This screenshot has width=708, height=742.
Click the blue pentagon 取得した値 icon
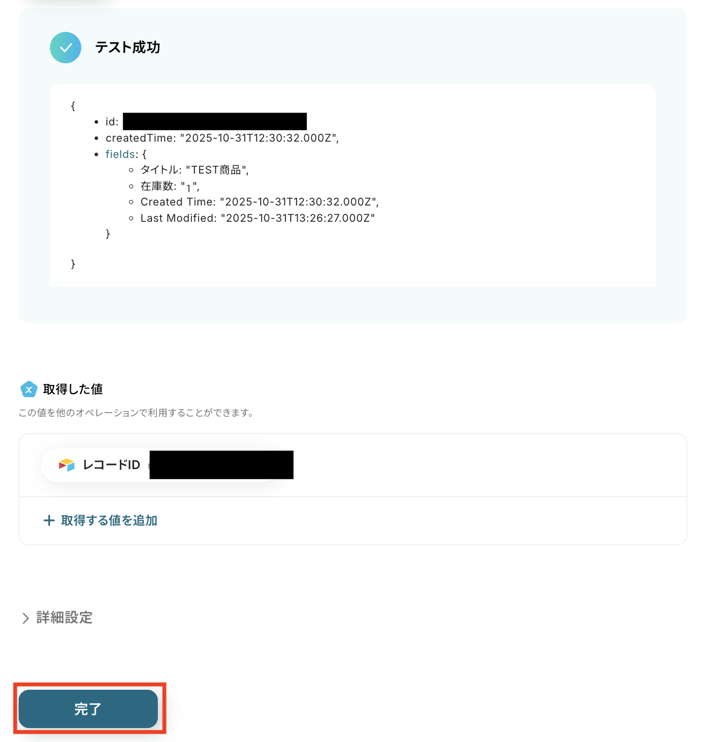coord(28,389)
